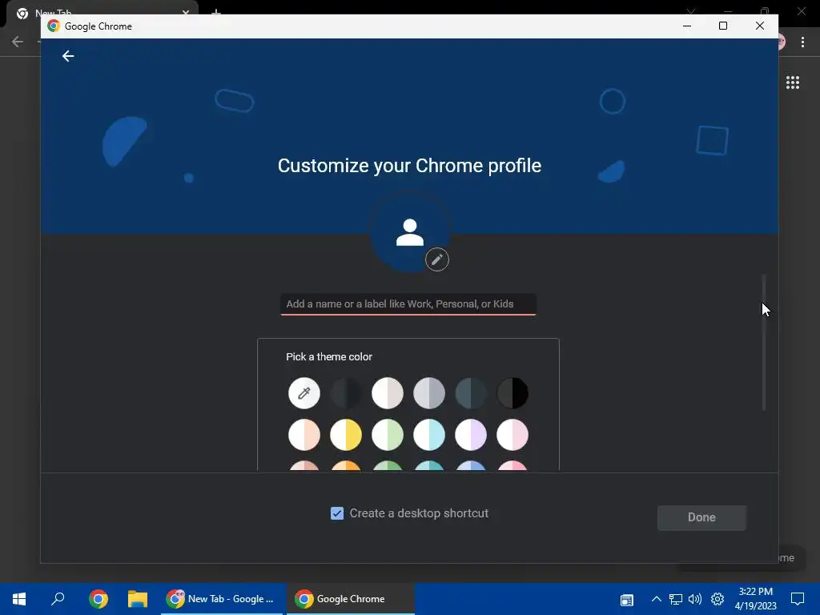Choose the peach theme color
Image resolution: width=820 pixels, height=615 pixels.
point(303,435)
